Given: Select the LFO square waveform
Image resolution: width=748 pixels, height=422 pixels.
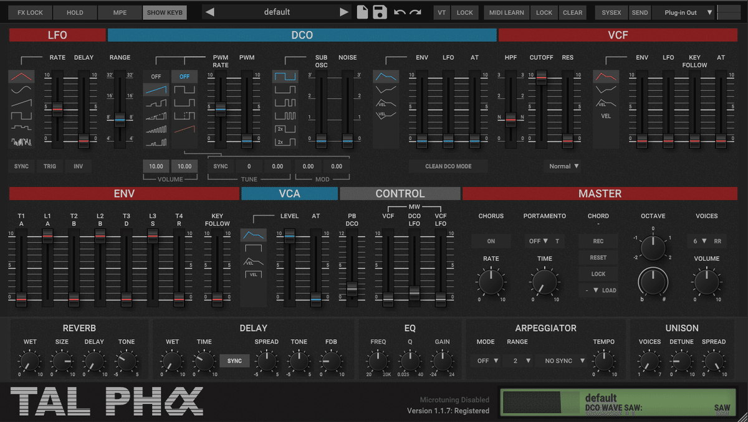Looking at the screenshot, I should (x=21, y=116).
